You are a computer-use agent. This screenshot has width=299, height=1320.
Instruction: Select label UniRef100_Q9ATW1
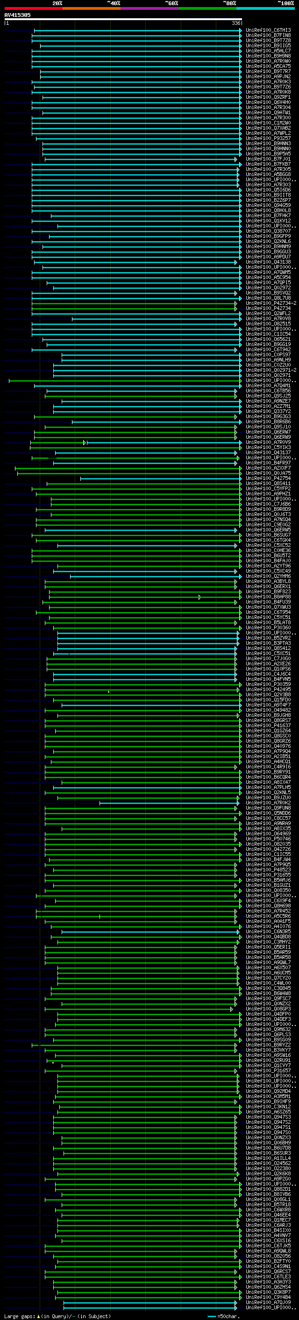coord(268,112)
